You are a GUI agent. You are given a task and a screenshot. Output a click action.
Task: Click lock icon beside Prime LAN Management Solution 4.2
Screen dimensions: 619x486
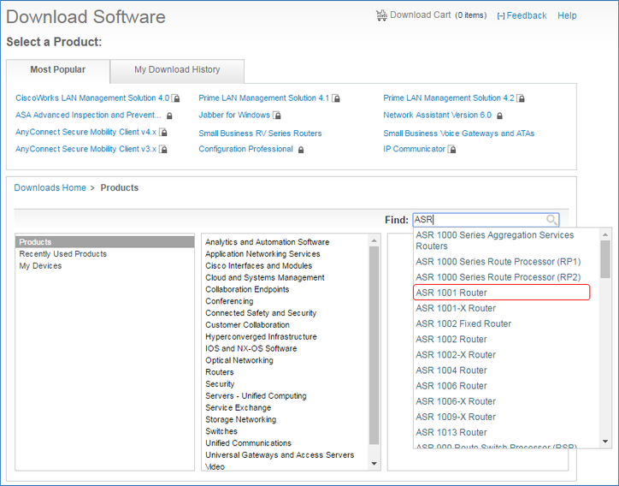coord(521,98)
